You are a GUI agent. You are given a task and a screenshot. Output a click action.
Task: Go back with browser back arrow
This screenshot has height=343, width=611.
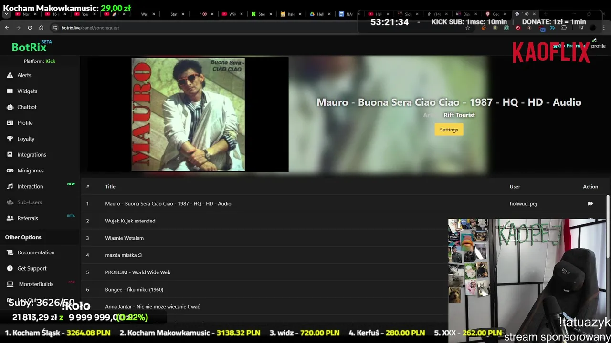[x=7, y=28]
